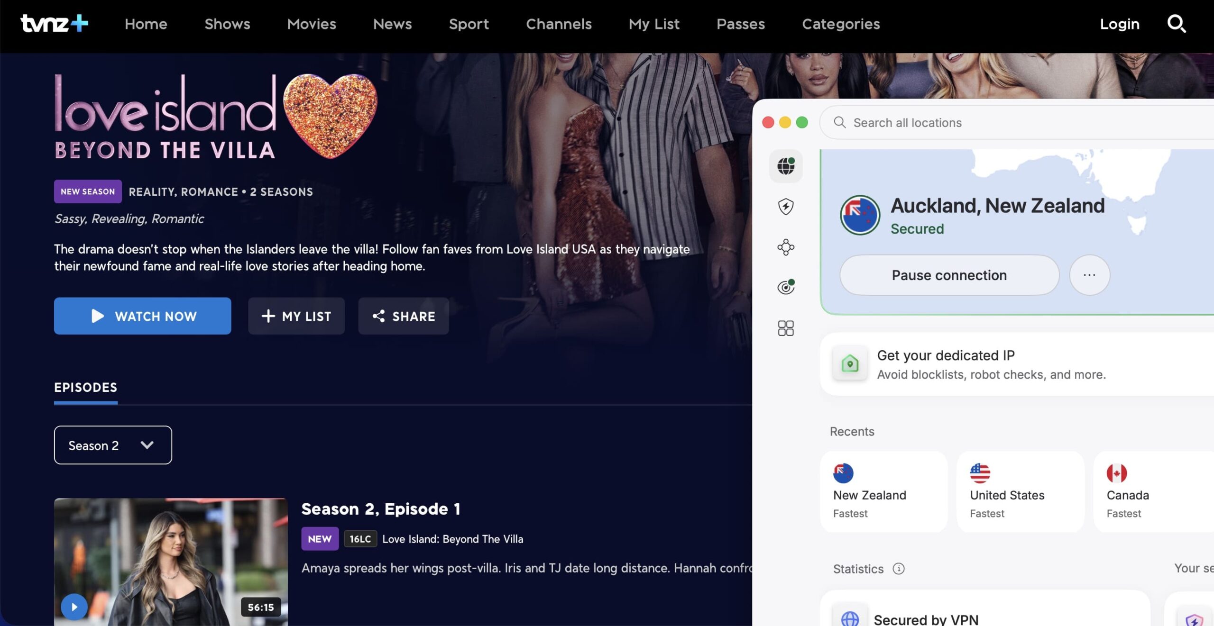Open the Threat Protection shield sidebar icon
The image size is (1214, 626).
click(786, 207)
